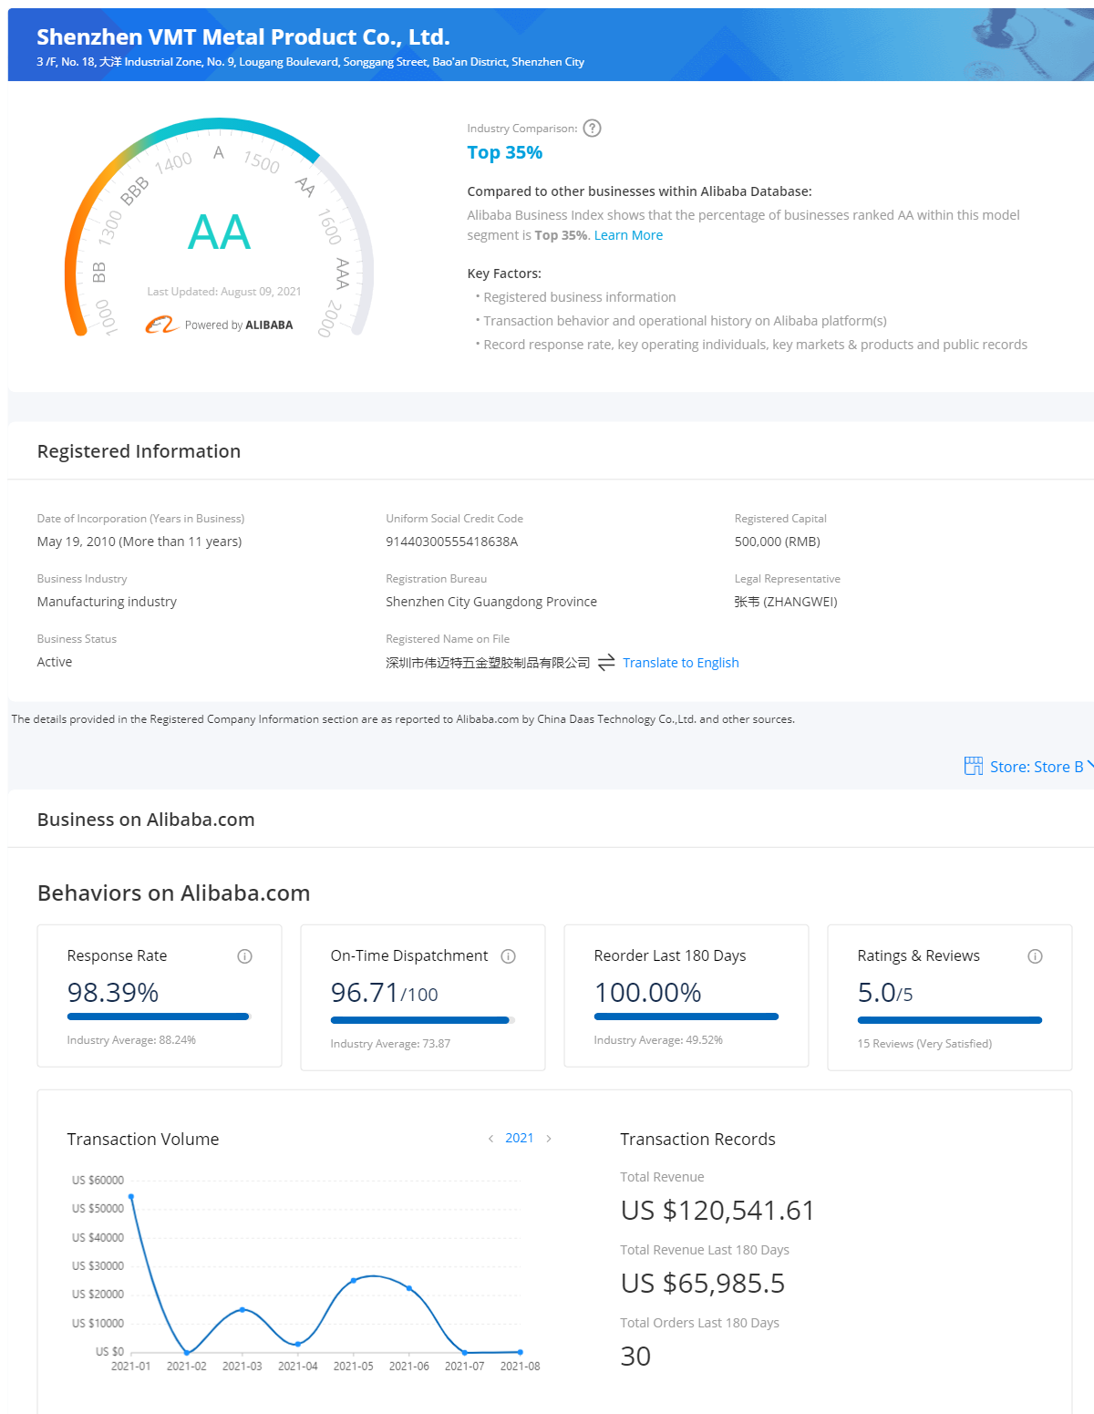Click the company name Shenzhen VMT Metal Product
The image size is (1094, 1414).
243,36
